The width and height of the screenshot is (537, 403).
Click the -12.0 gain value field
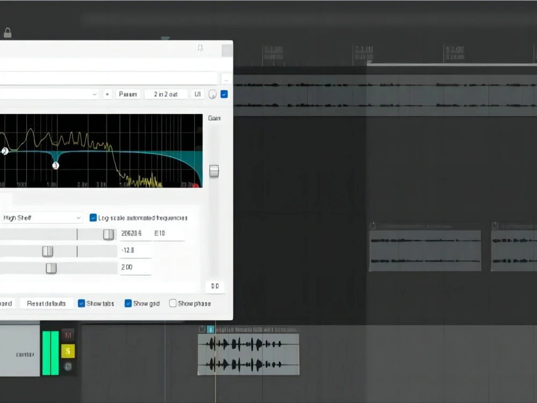coord(135,250)
